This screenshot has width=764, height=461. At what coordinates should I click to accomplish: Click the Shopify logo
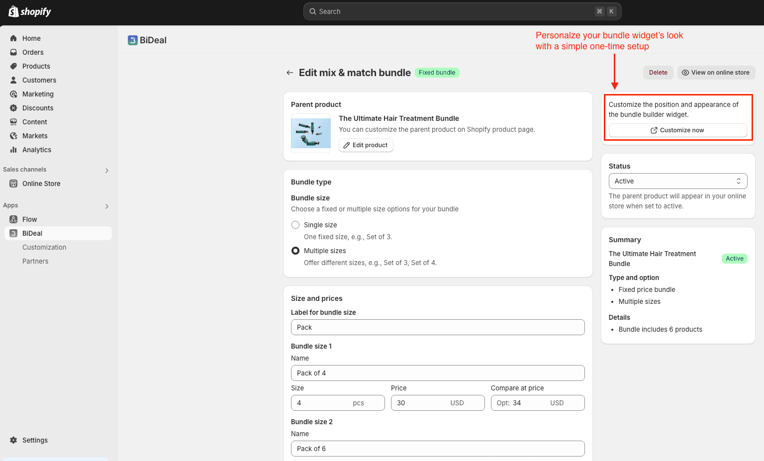(30, 11)
